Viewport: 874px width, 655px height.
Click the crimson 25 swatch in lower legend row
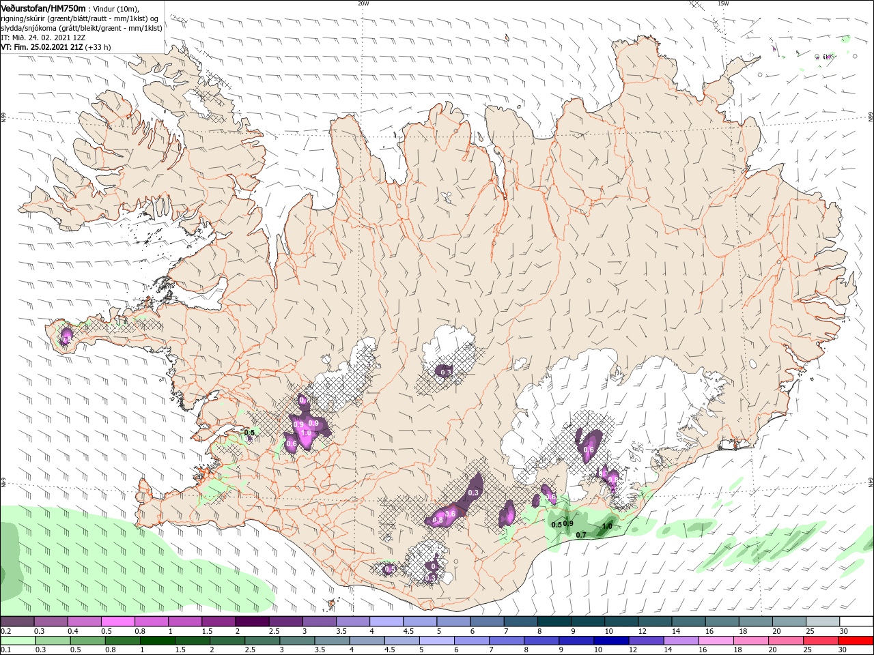coord(822,641)
